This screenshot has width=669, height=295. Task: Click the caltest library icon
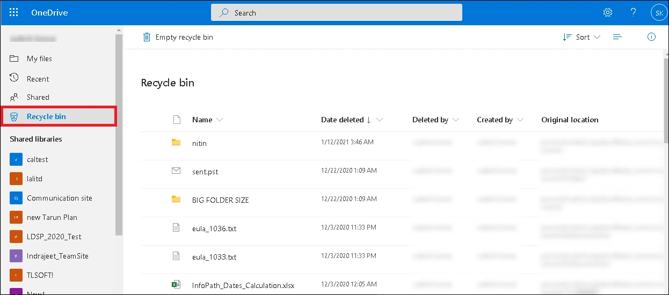(x=16, y=159)
